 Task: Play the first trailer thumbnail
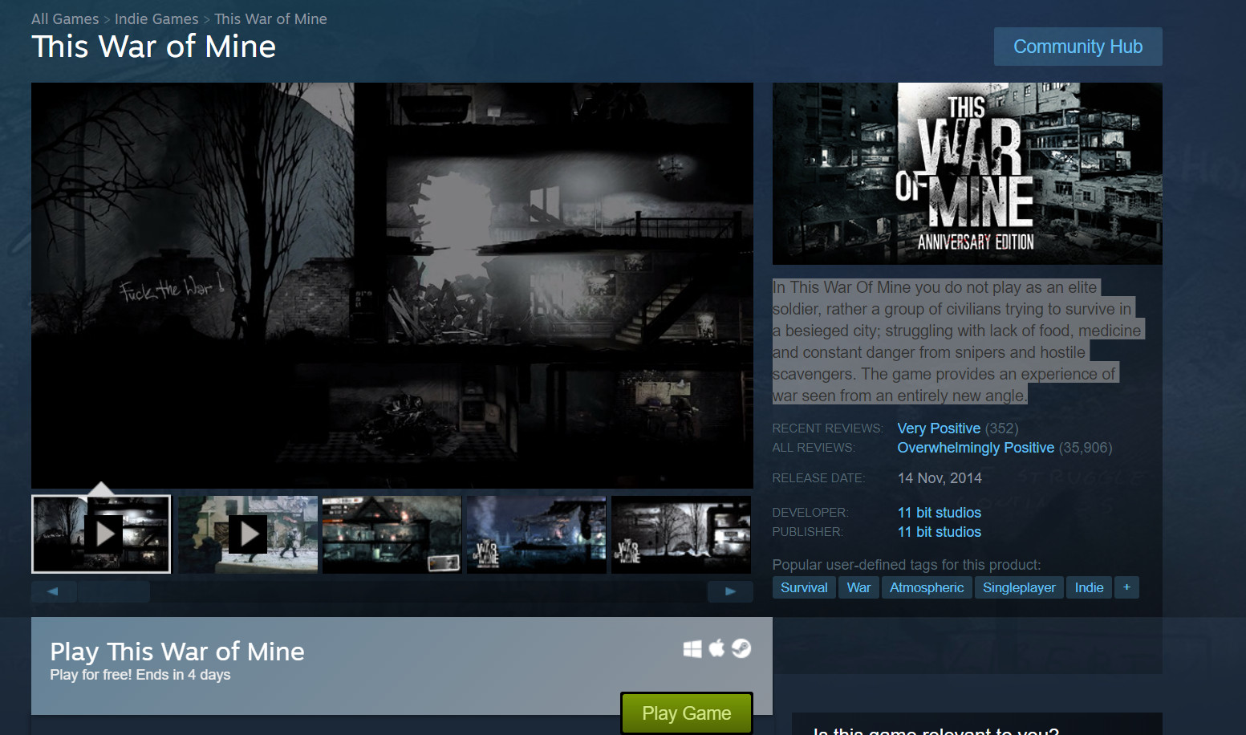tap(101, 534)
